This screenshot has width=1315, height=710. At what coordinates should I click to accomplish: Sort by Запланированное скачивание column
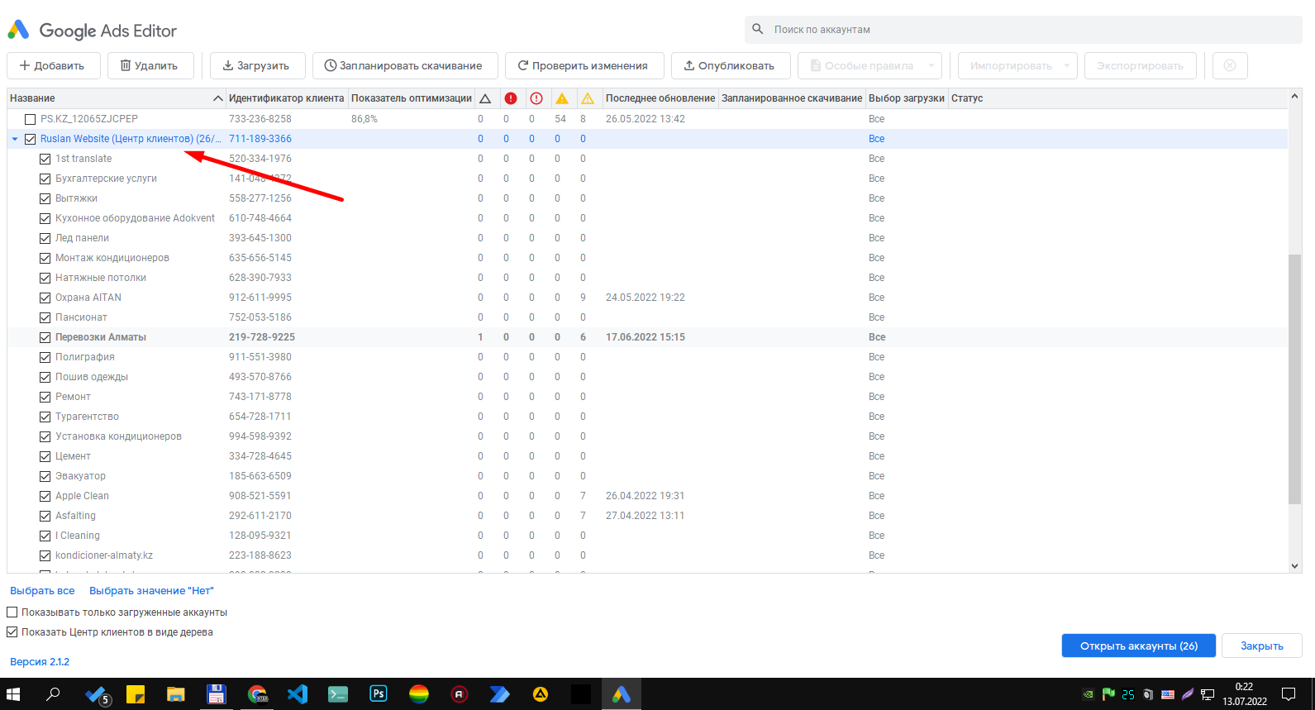(x=792, y=98)
